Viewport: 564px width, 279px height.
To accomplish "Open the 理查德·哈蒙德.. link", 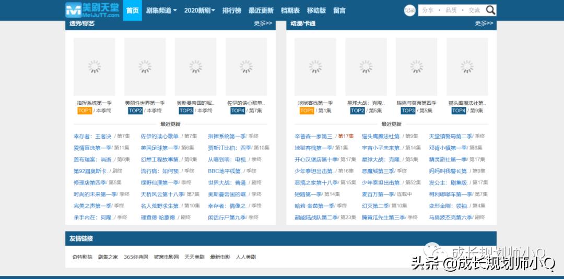I will pos(159,217).
